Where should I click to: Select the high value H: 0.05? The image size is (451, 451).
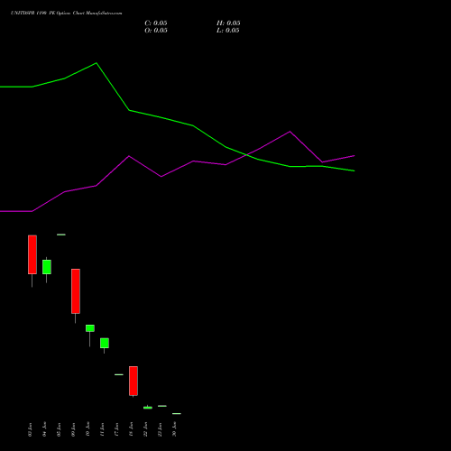point(228,23)
